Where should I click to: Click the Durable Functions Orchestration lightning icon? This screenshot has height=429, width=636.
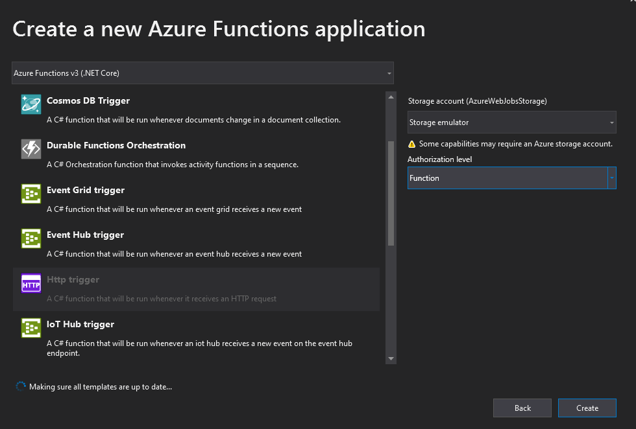(x=31, y=149)
